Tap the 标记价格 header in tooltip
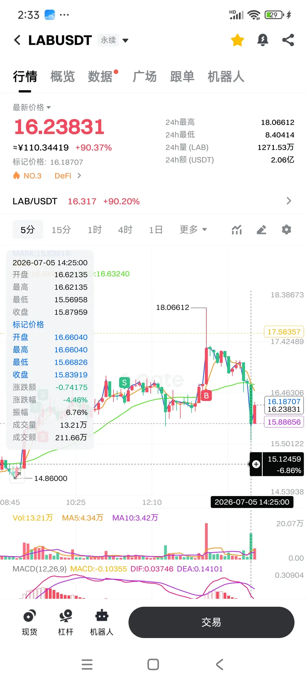This screenshot has height=683, width=307. click(28, 325)
